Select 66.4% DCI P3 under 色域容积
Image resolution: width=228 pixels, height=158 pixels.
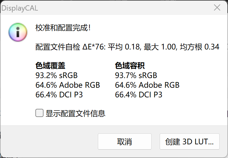[139, 95]
